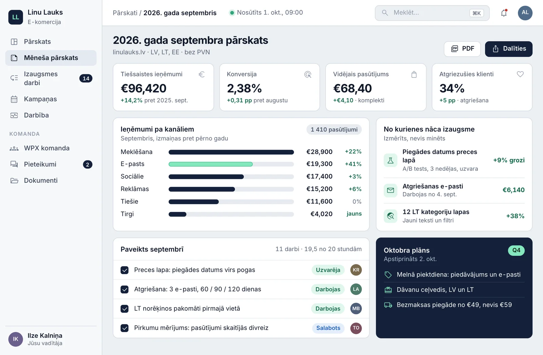Open Darbība in sidebar
The height and width of the screenshot is (355, 543).
pos(51,115)
